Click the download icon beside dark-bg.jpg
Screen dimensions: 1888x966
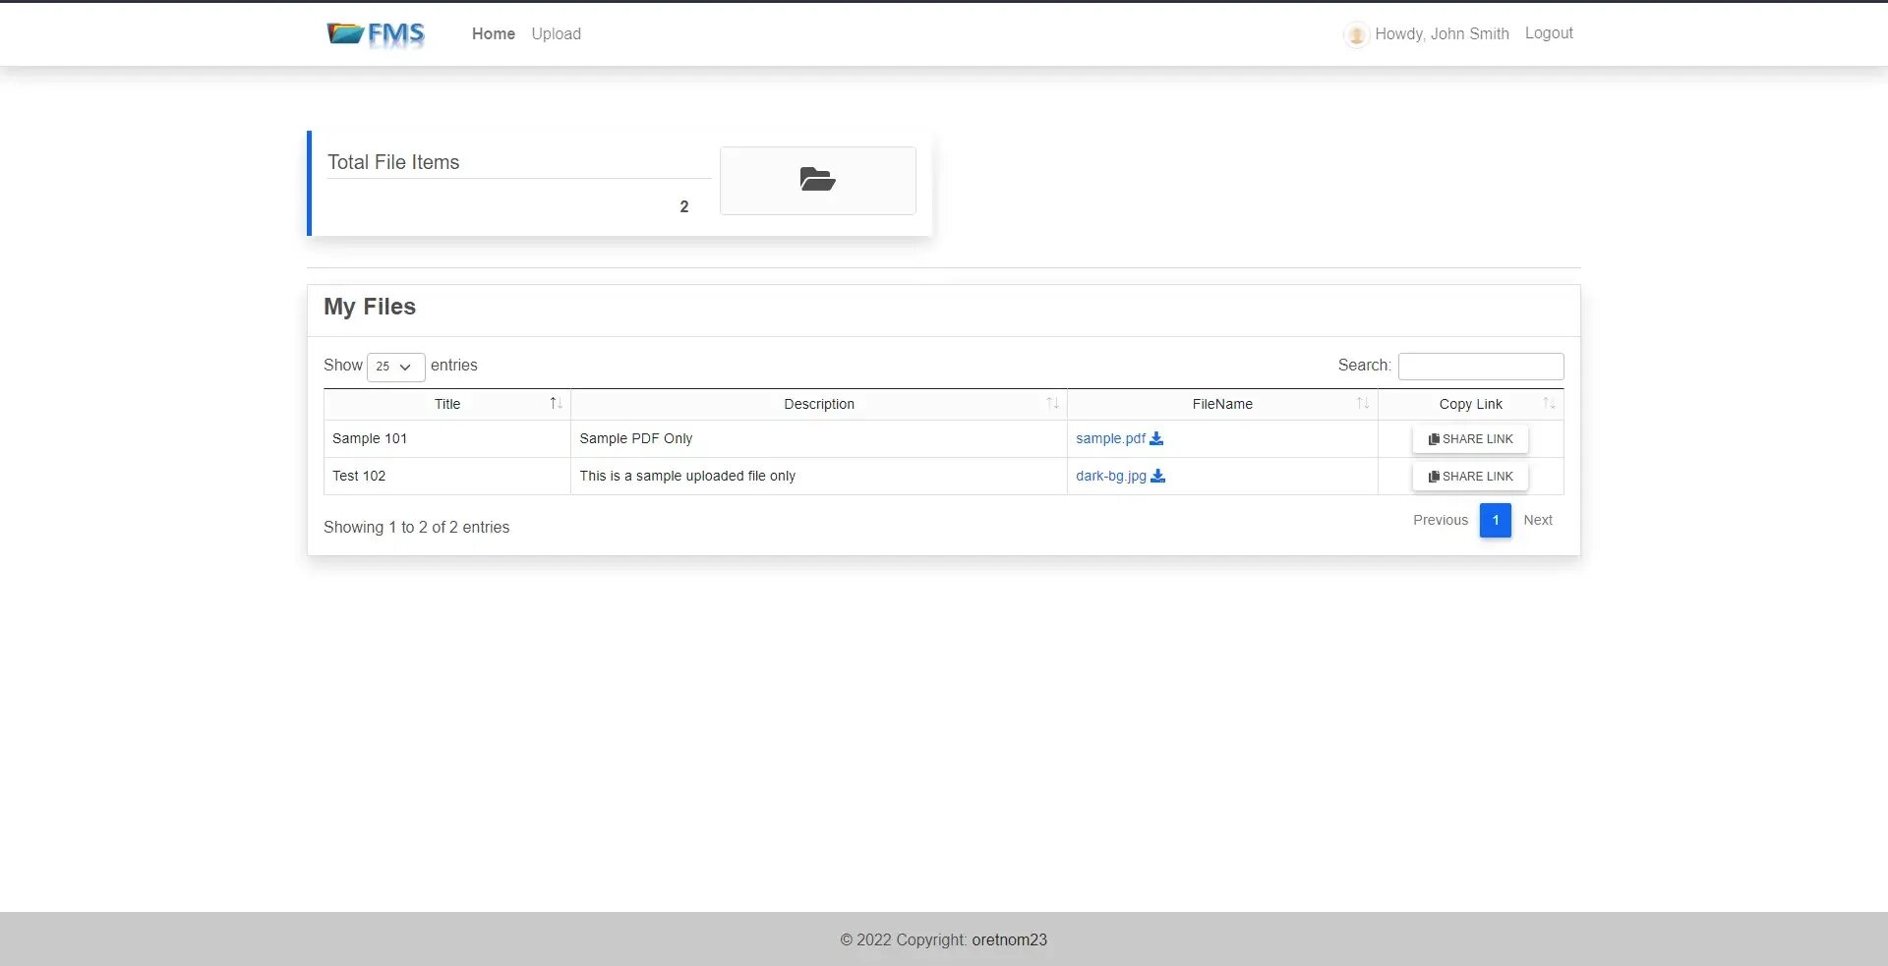click(1157, 476)
